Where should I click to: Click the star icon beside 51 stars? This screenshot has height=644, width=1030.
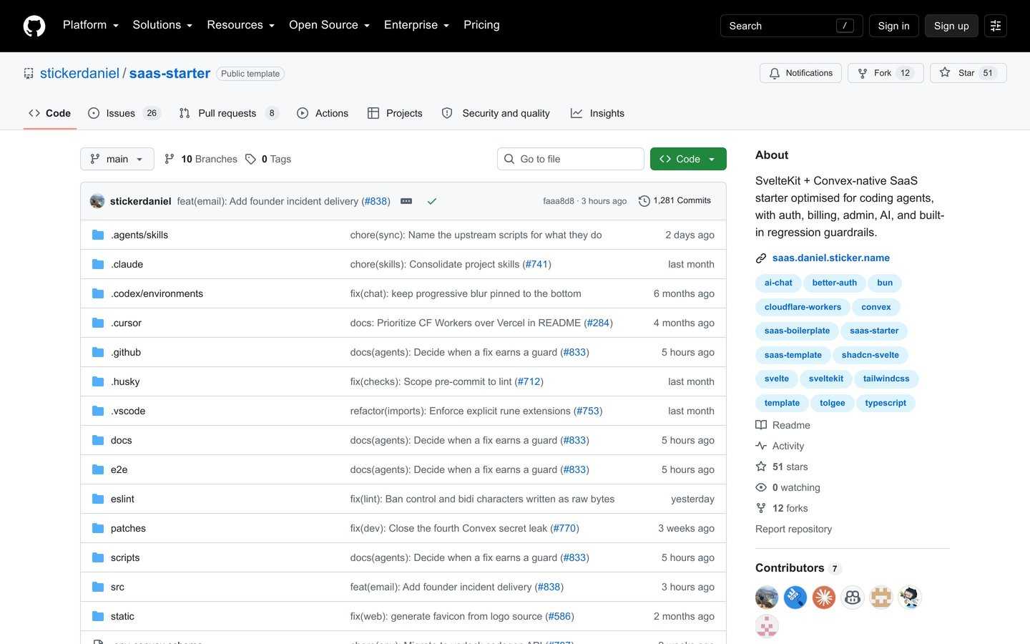pos(761,467)
